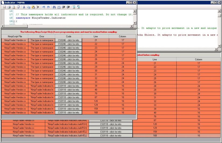Click column value 24 on the line 32 row, front table
The height and width of the screenshot is (143, 222).
[x=123, y=78]
